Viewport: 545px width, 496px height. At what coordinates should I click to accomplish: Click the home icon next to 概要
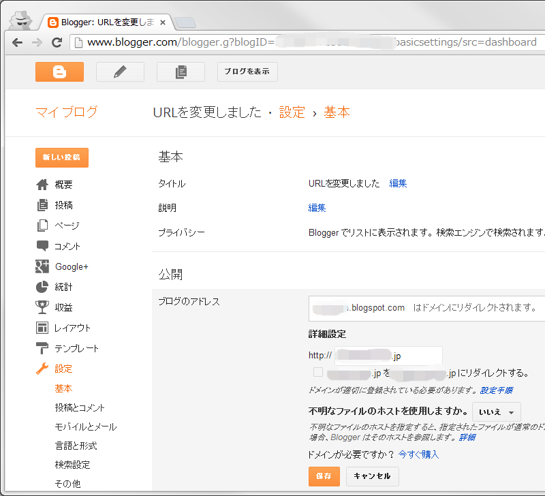[42, 185]
